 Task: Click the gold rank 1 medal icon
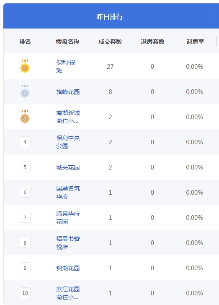25,66
